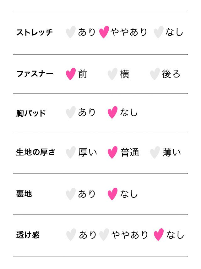Choose the gray heart for 透け感 あり
The image size is (201, 269).
pyautogui.click(x=71, y=235)
